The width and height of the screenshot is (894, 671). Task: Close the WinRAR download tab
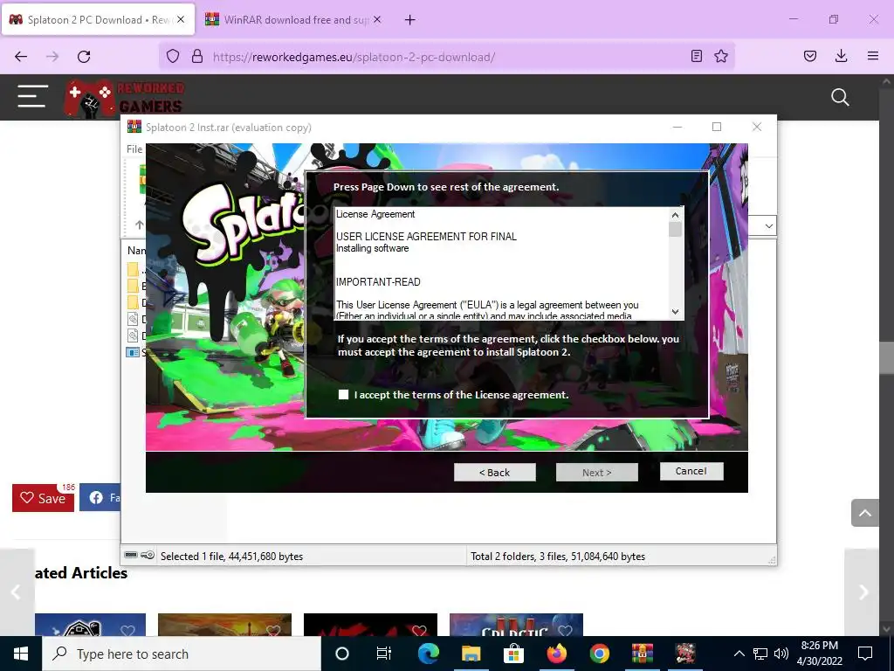(x=377, y=19)
